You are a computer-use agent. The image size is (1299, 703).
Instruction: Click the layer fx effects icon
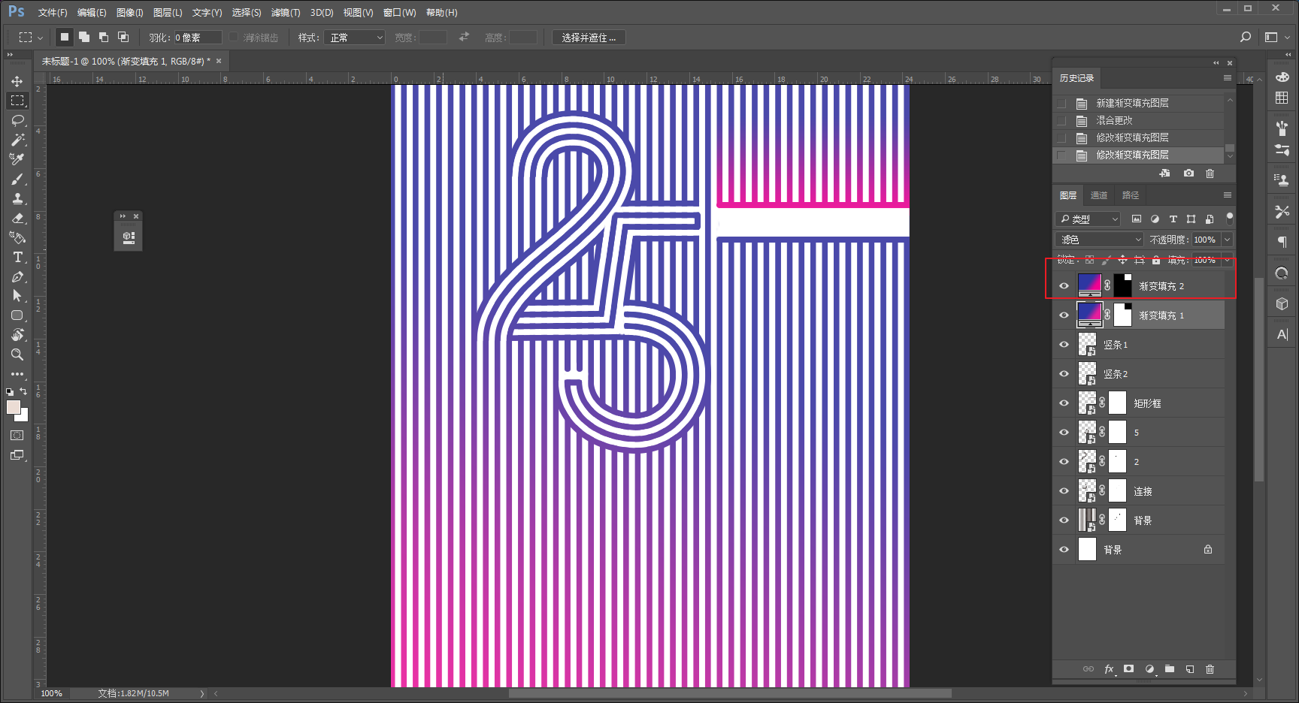coord(1109,669)
